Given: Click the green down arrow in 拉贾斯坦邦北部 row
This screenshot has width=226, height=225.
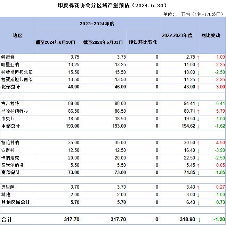Looking at the screenshot, I should click(x=199, y=72).
